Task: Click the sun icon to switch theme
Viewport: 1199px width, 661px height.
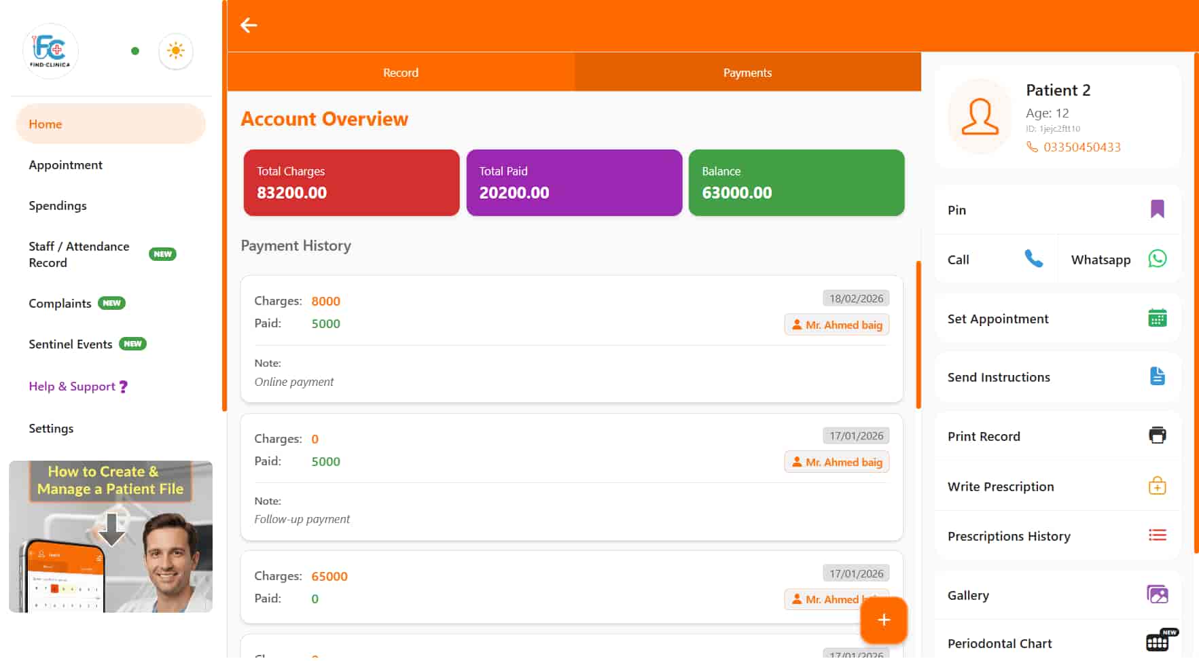Action: click(x=175, y=50)
